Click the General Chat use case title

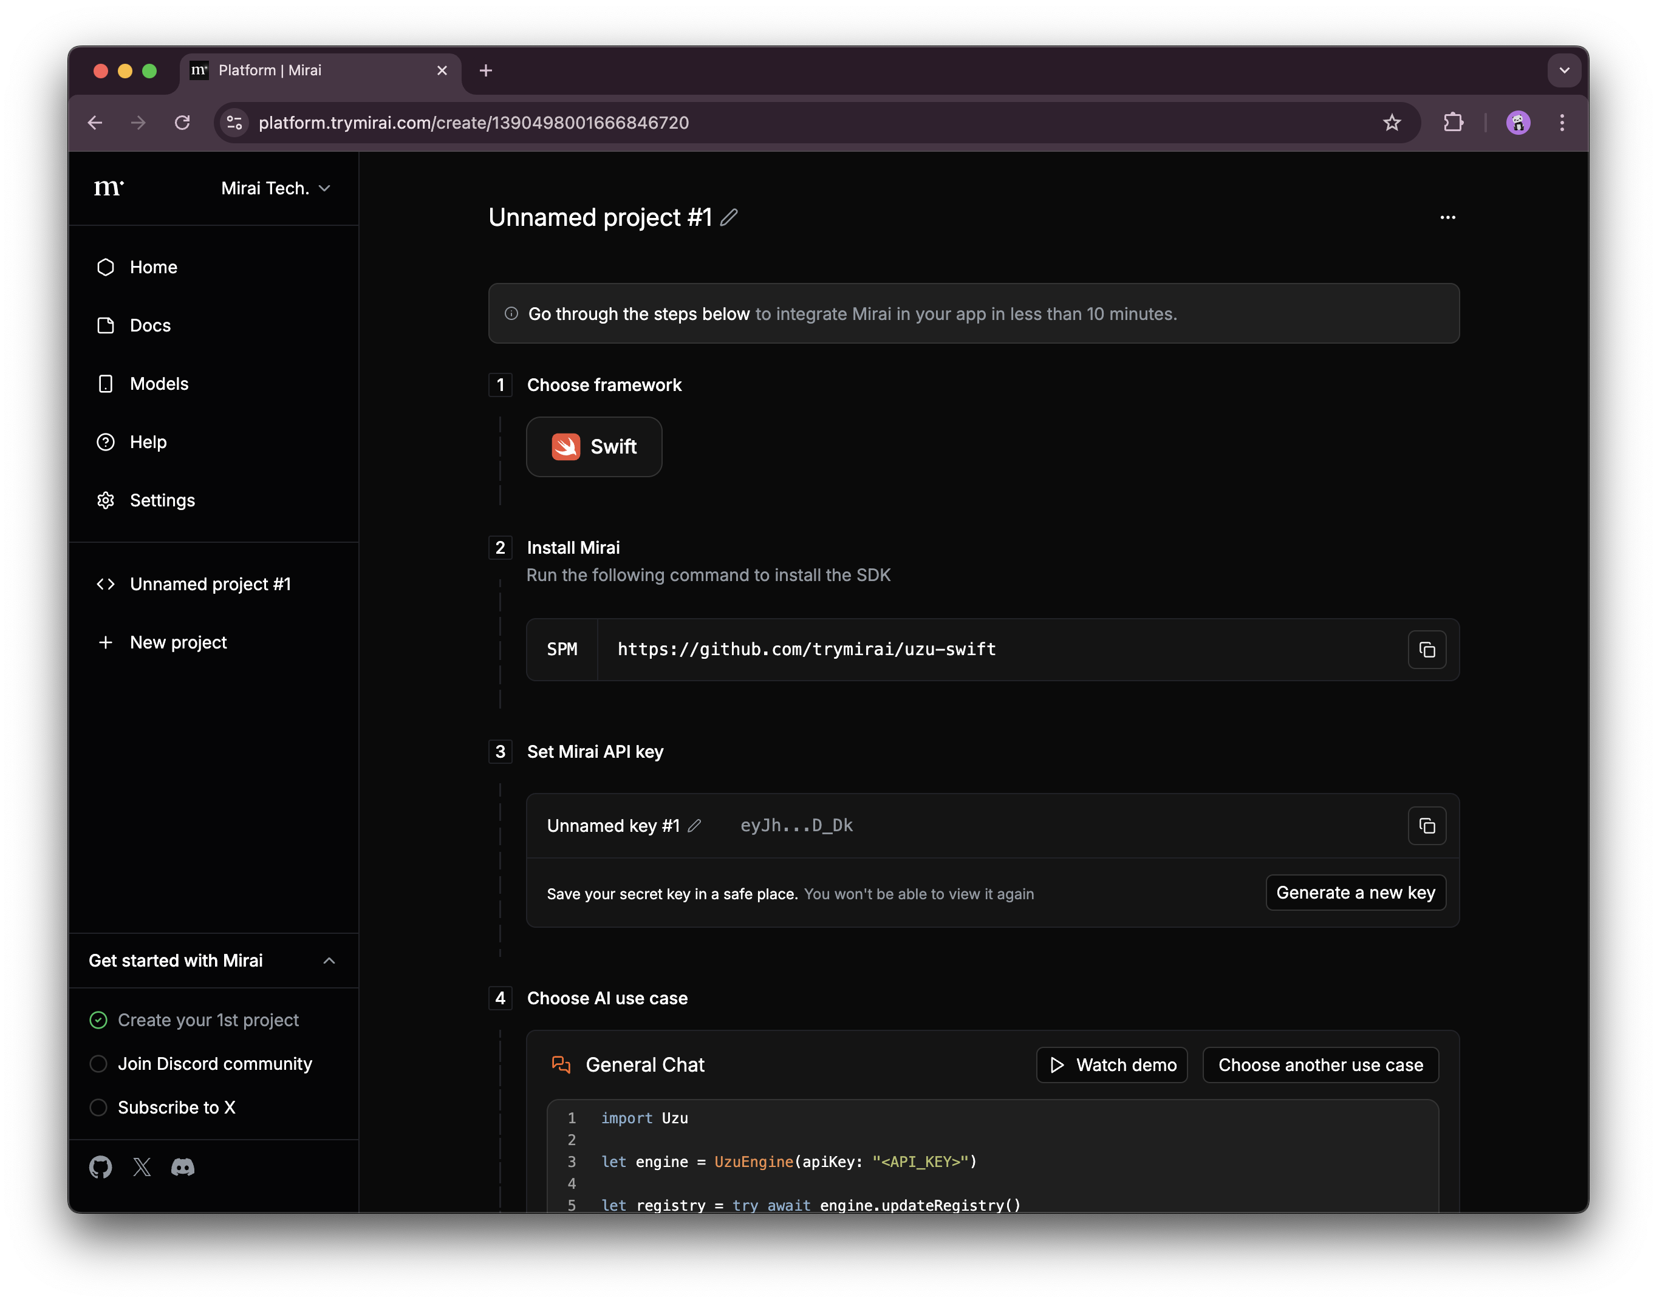645,1065
